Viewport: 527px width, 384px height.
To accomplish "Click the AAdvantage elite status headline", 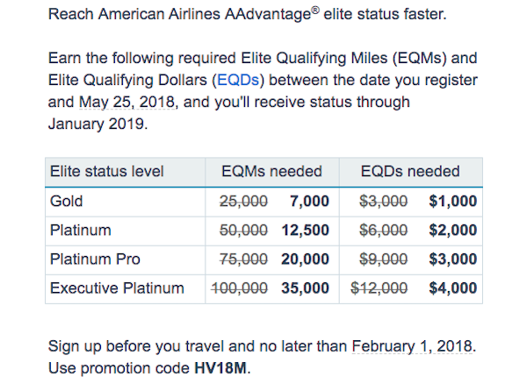I will pyautogui.click(x=248, y=14).
